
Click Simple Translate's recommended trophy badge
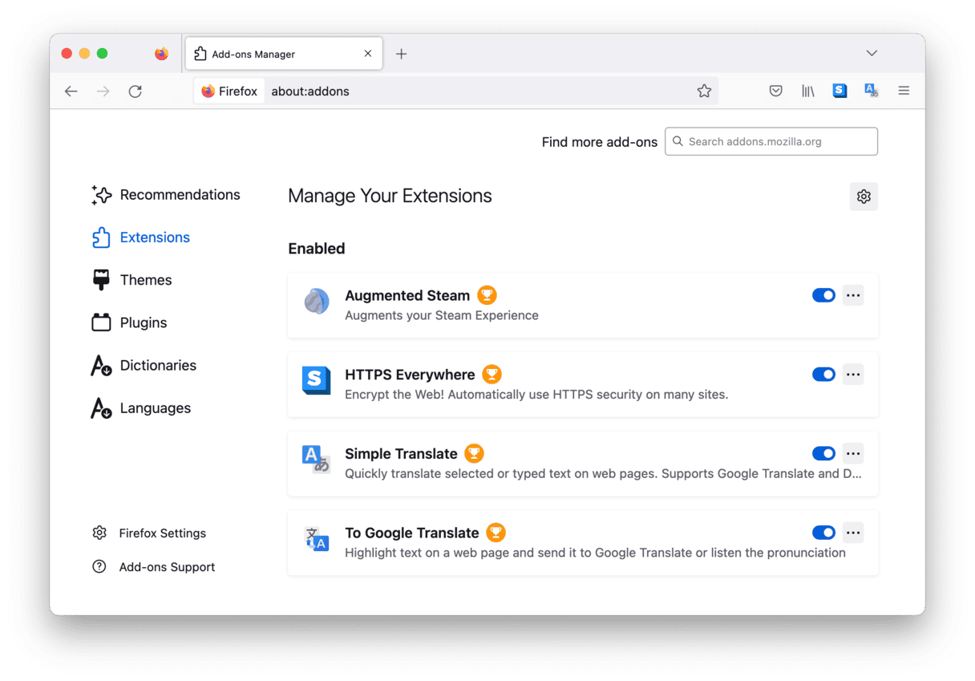474,454
